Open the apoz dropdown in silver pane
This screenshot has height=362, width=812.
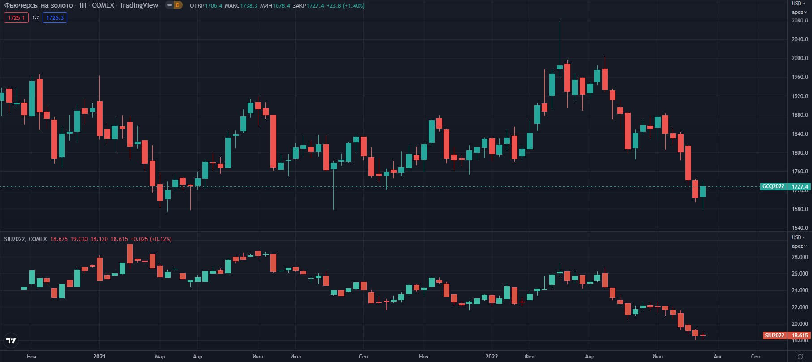click(x=799, y=246)
